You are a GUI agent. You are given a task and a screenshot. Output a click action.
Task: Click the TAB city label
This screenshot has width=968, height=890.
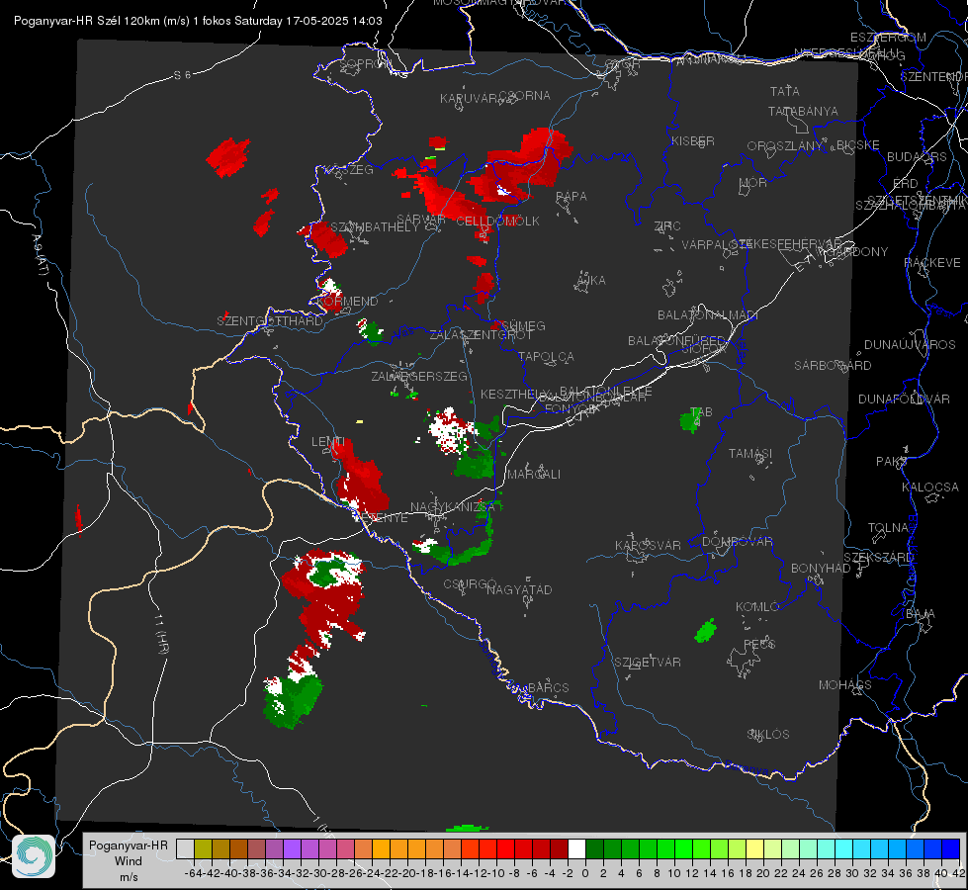[701, 412]
